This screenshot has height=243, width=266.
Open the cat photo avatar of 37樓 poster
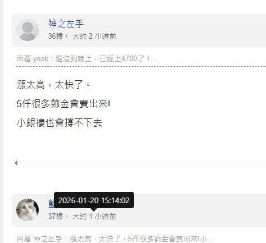(27, 210)
